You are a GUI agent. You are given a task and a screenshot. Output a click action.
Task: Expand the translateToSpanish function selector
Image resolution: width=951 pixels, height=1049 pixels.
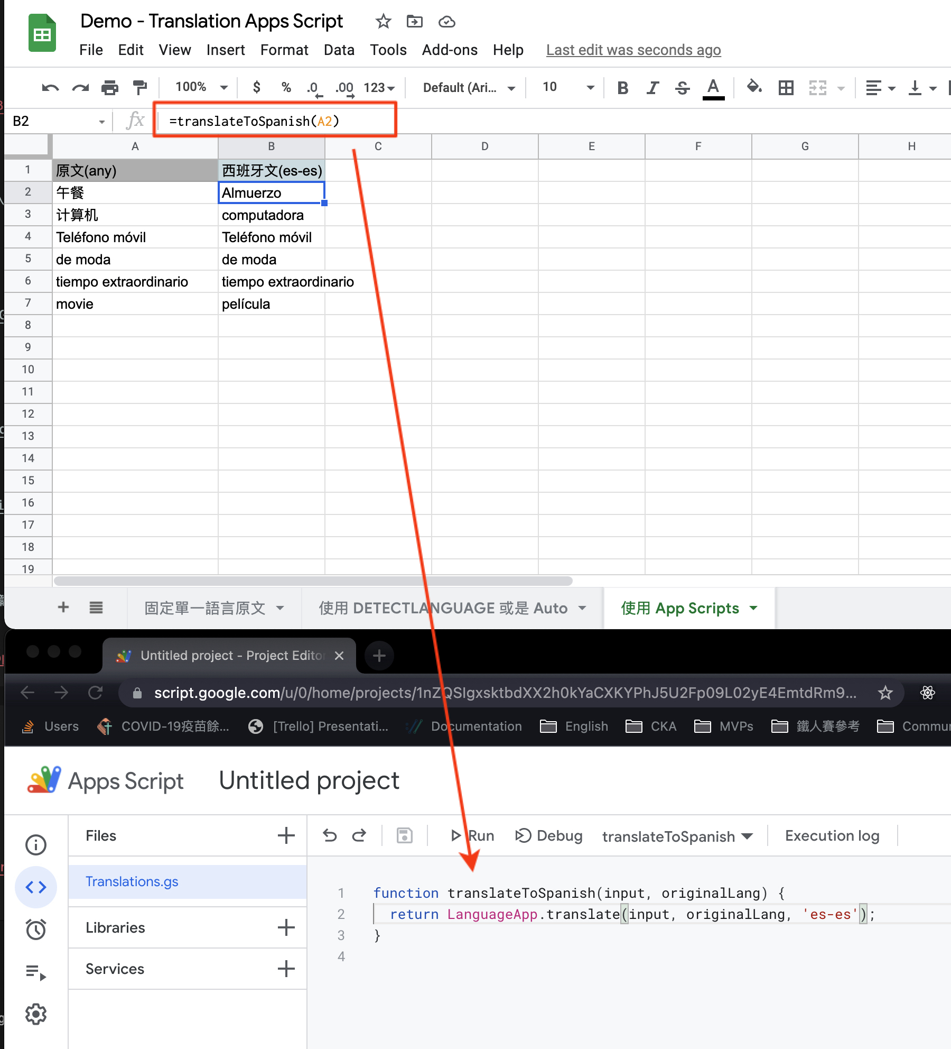pyautogui.click(x=677, y=836)
